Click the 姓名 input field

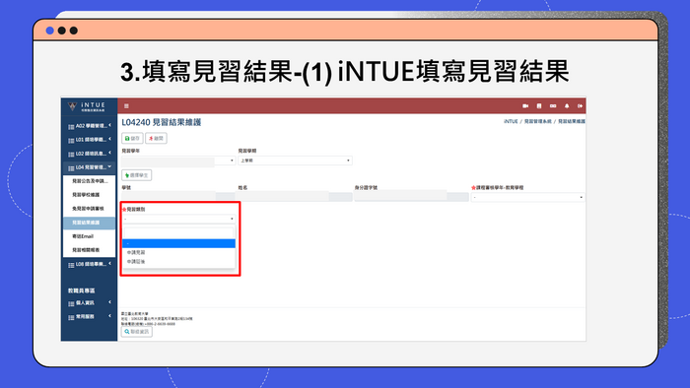(x=295, y=197)
